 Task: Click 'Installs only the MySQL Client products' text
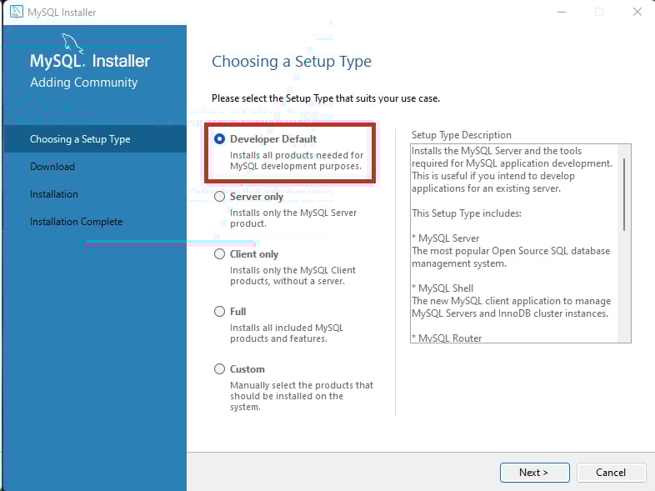pos(292,276)
